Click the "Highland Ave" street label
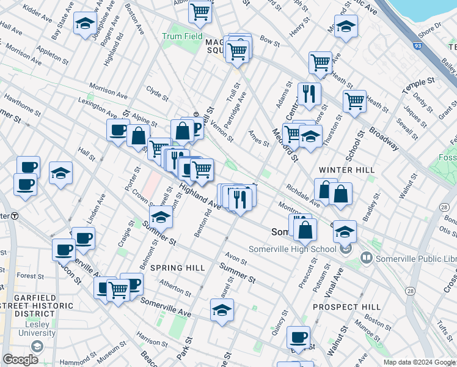457x367 pixels. [200, 196]
